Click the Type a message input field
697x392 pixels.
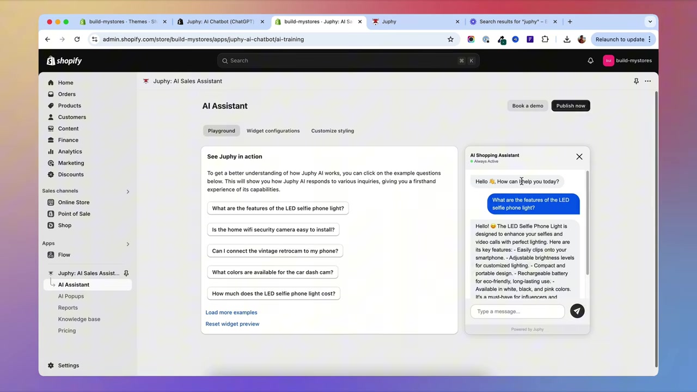click(x=517, y=311)
